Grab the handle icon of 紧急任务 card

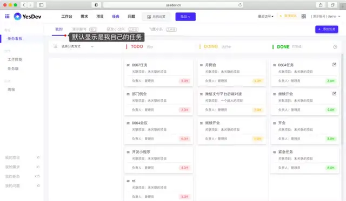275,152
